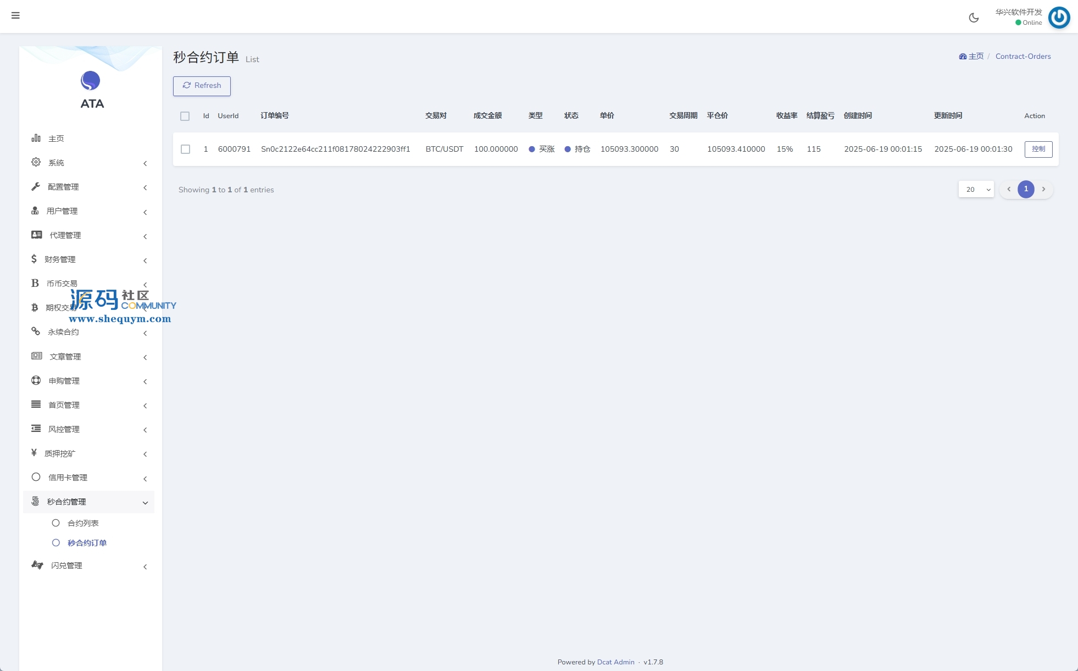Click the user avatar power icon
This screenshot has width=1078, height=671.
(1059, 18)
